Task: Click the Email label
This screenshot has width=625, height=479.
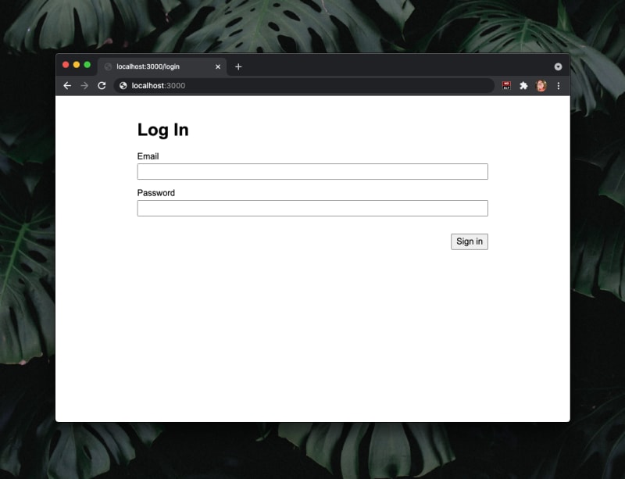Action: (x=148, y=156)
